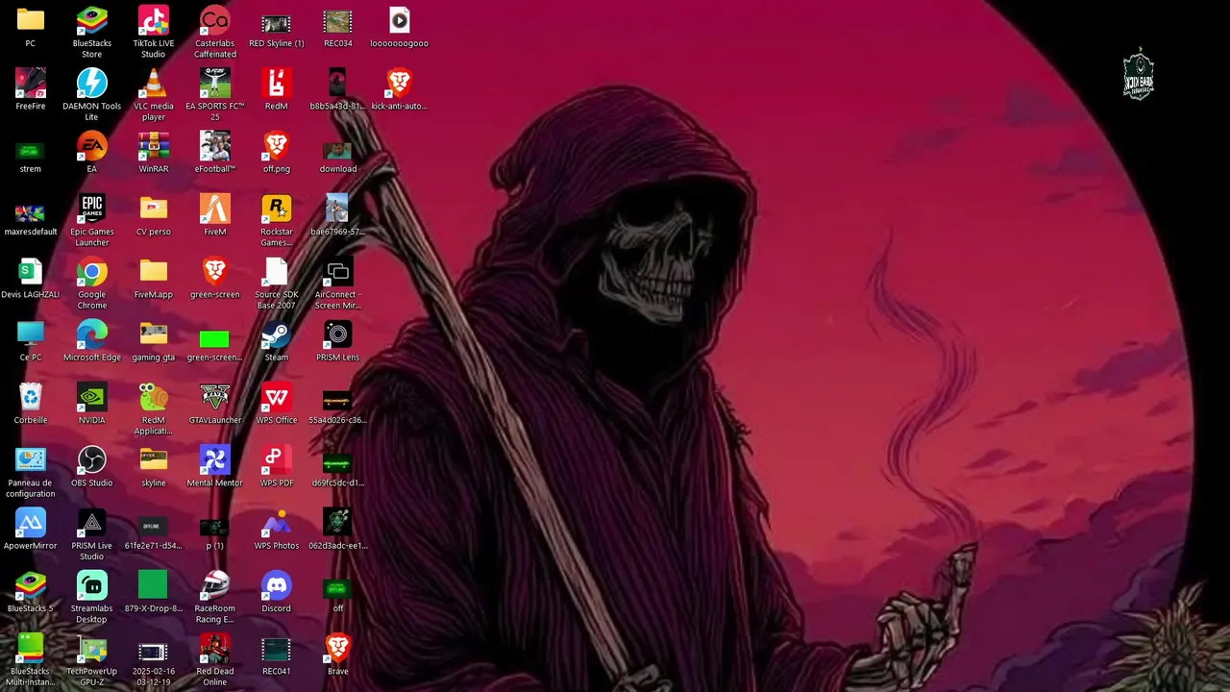Viewport: 1230px width, 692px height.
Task: Open ApowerMirror
Action: click(x=31, y=524)
